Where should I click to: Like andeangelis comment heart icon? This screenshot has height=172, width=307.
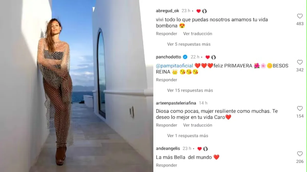coord(300,154)
